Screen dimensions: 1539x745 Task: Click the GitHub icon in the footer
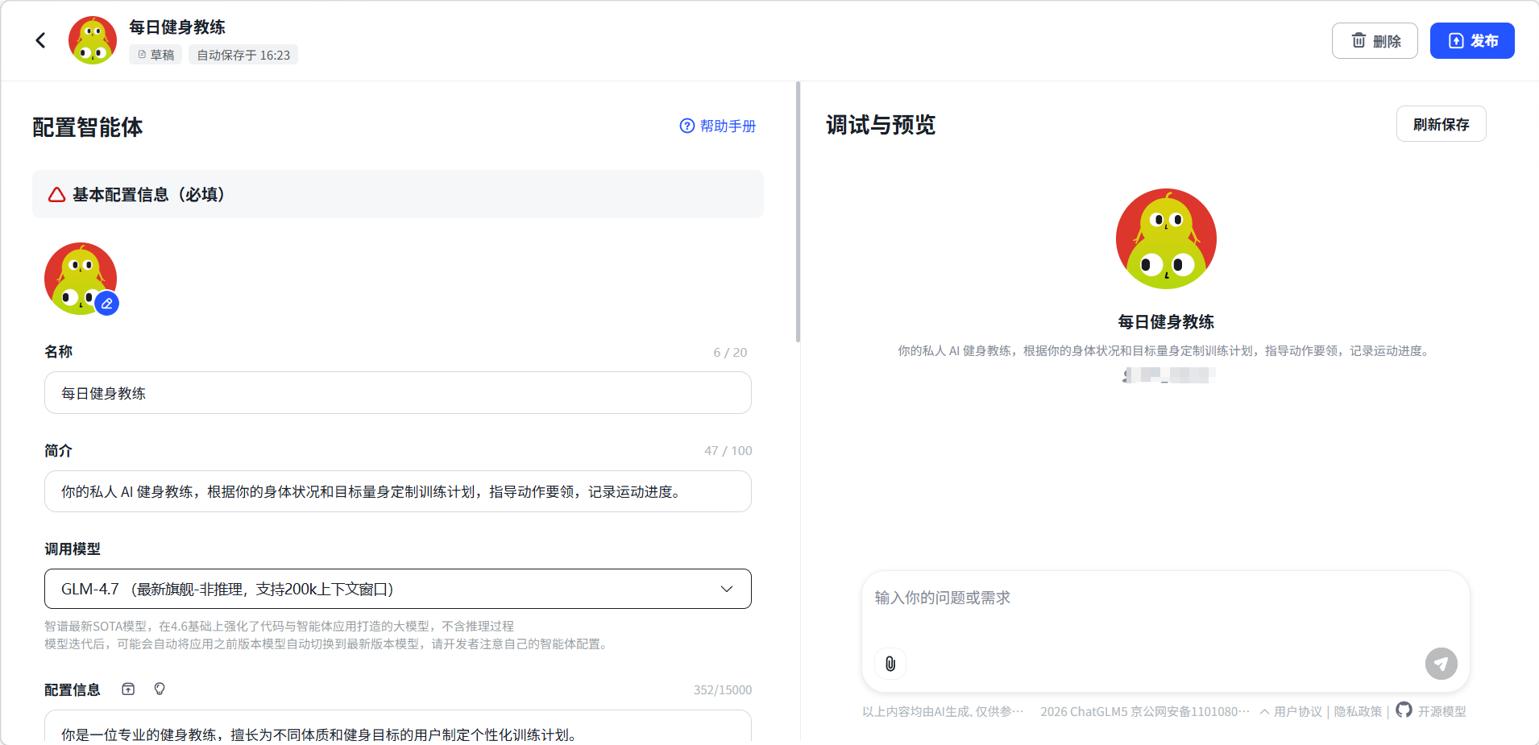pyautogui.click(x=1404, y=710)
